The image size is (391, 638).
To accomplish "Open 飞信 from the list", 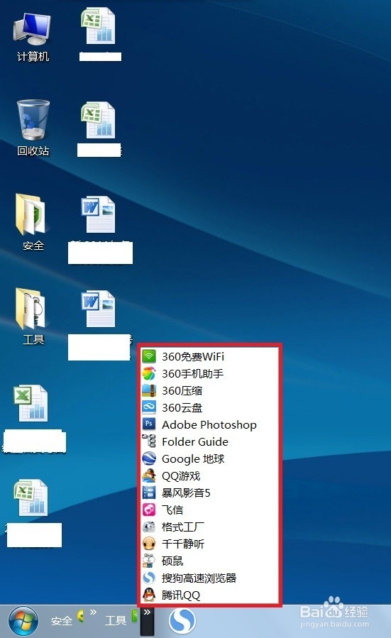I will pos(209,510).
